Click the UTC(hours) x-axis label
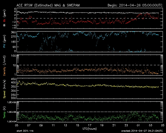This screenshot has width=166, height=133. pos(89,128)
